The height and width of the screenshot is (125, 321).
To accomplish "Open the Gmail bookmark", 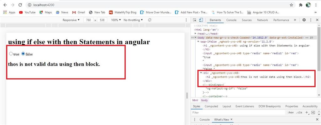I will (78, 12).
